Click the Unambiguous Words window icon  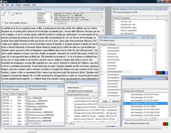[124, 79]
